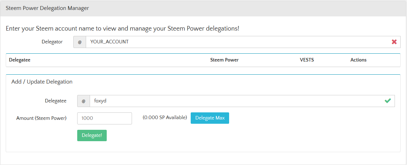Click the Delegate Max button

[210, 118]
